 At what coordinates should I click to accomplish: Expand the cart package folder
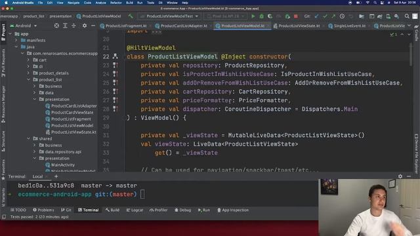(x=29, y=60)
